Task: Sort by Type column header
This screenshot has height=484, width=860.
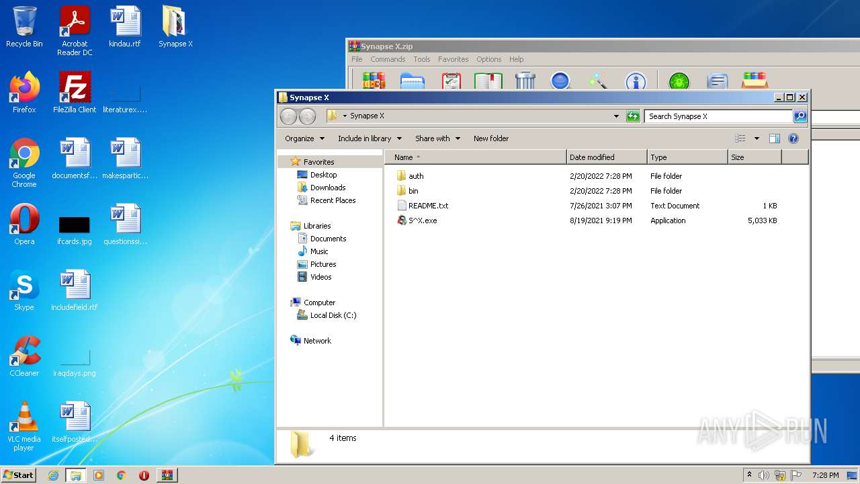Action: 687,157
